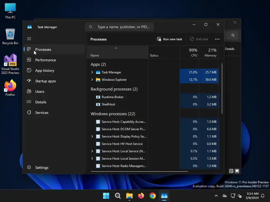
Task: Switch to the Performance page
Action: point(54,60)
